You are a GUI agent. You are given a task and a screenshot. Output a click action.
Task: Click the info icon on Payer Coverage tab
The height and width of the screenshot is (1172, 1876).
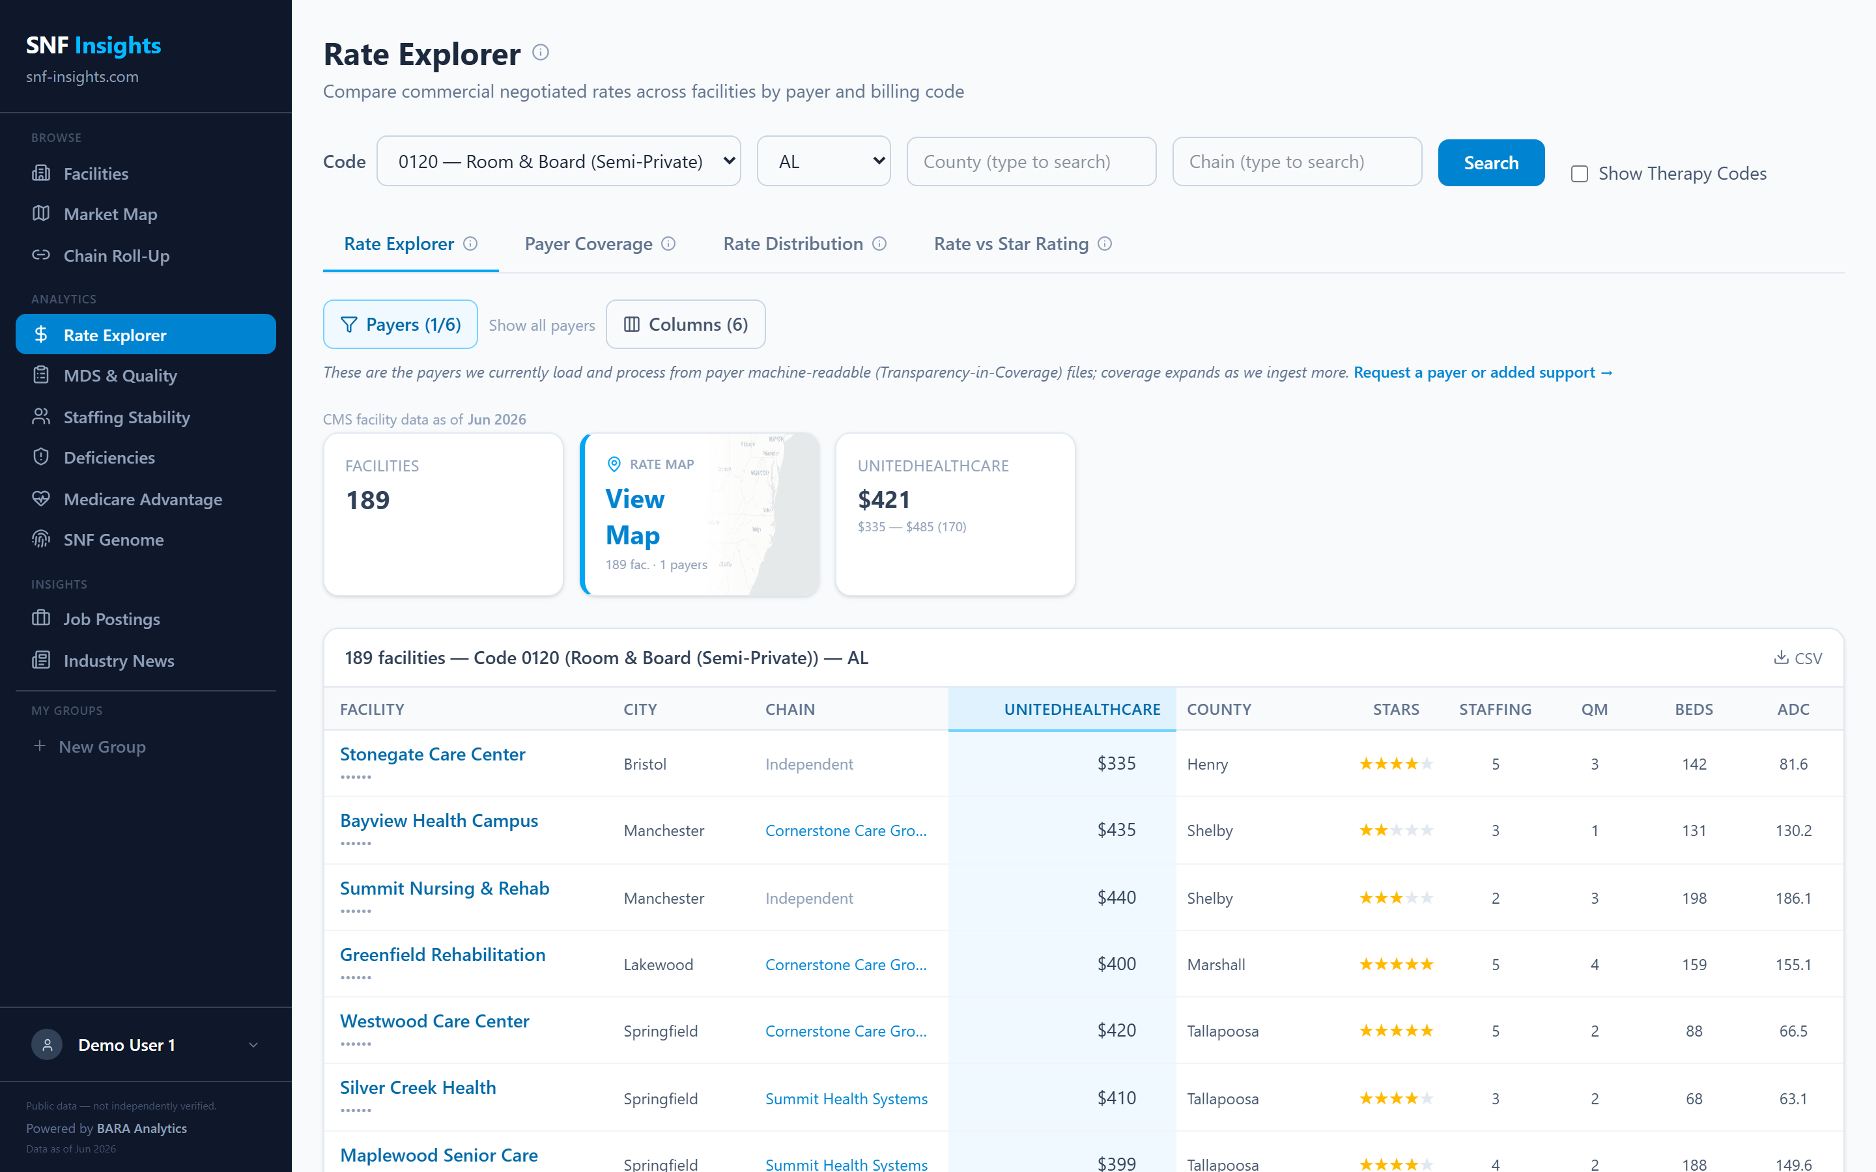[668, 244]
